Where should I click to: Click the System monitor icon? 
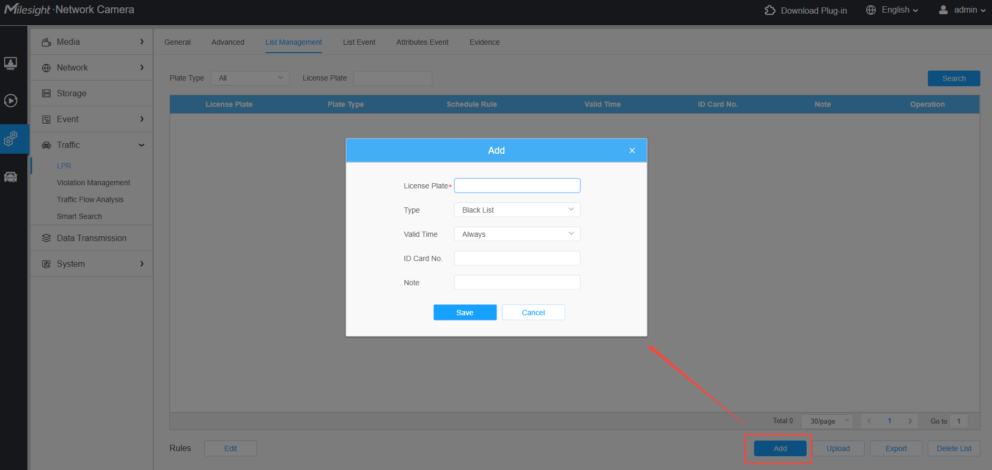tap(46, 264)
